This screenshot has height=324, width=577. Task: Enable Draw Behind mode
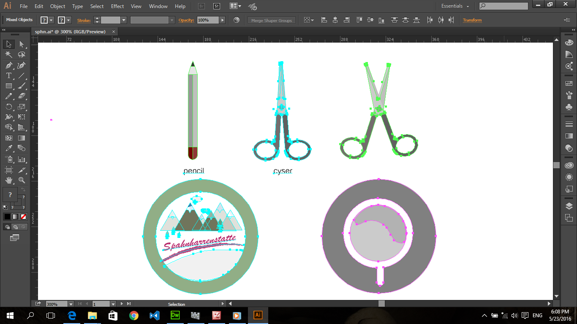pos(15,227)
